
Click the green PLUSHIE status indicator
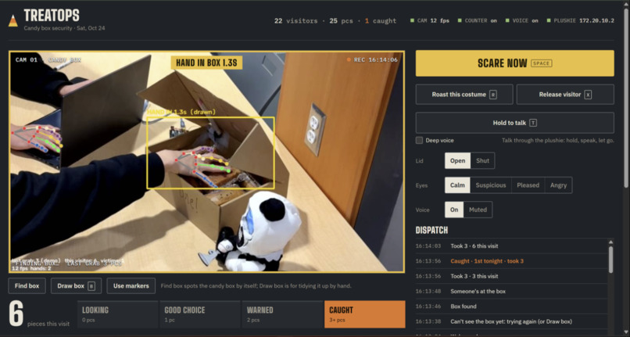[x=549, y=20]
